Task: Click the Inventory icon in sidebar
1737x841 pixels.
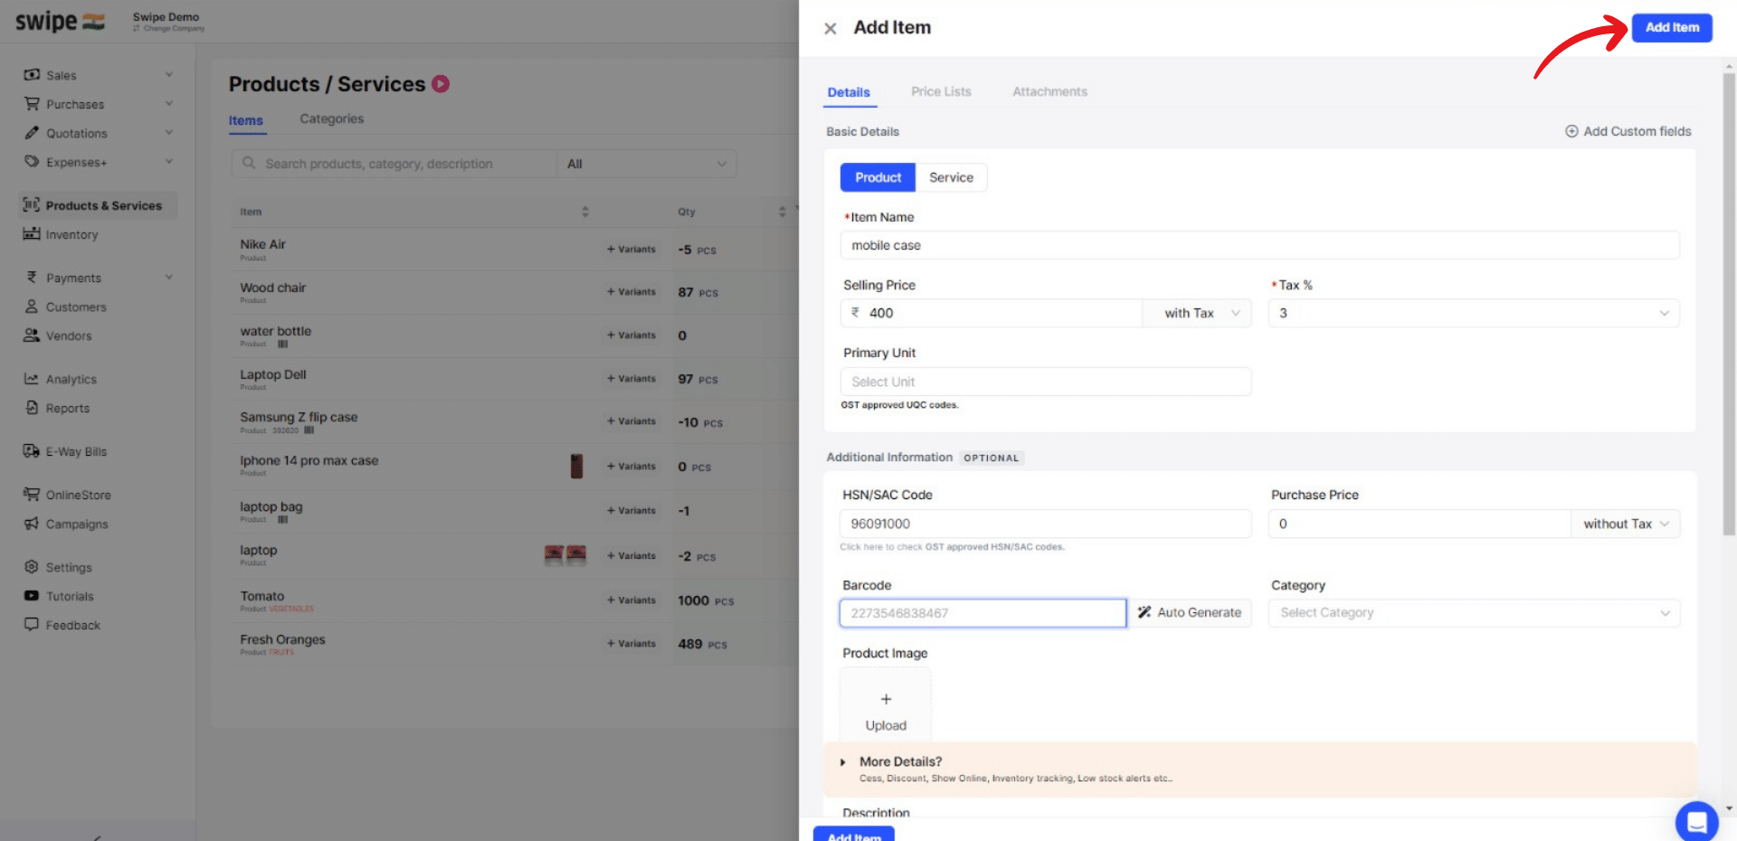Action: (32, 234)
